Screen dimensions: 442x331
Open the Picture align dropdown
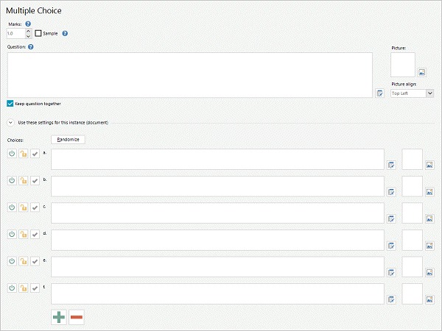(x=412, y=93)
